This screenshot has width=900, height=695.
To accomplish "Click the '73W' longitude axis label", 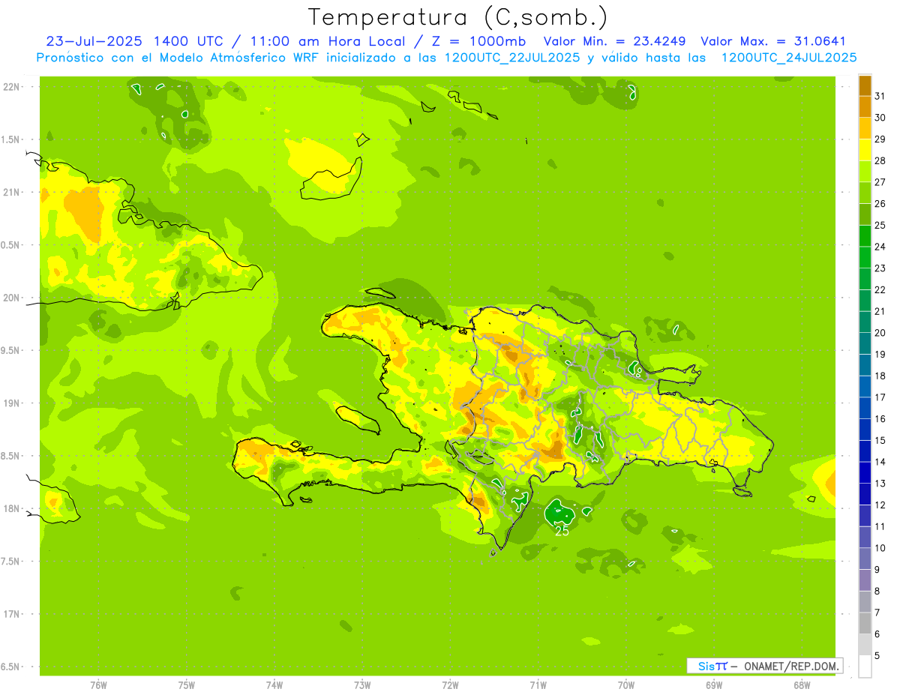I will 362,685.
